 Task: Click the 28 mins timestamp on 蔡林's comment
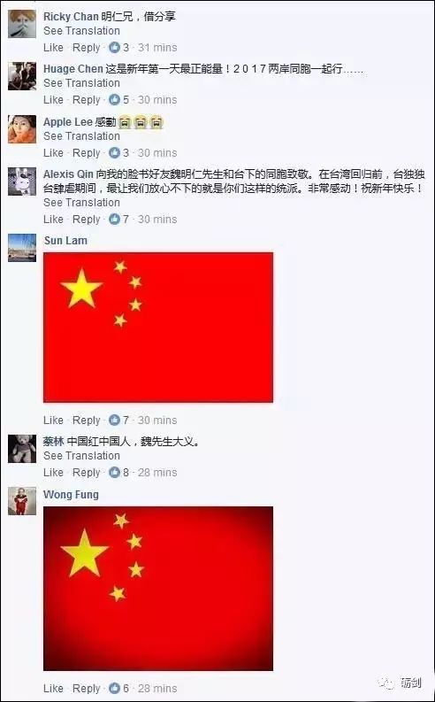(x=157, y=473)
